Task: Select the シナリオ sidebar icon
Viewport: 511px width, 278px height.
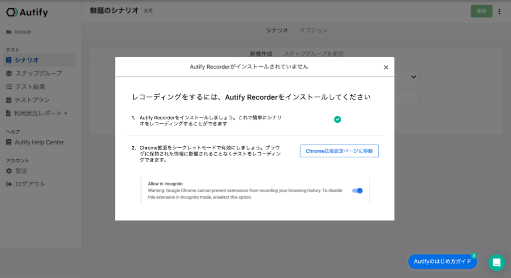Action: point(9,60)
